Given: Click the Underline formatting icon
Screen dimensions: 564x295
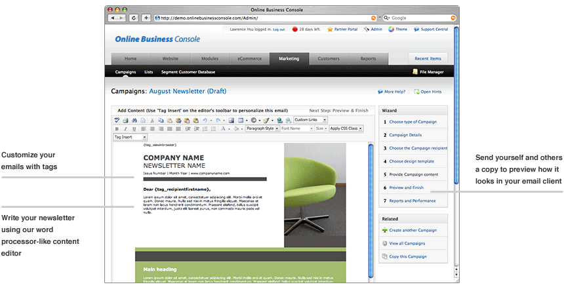Looking at the screenshot, I should point(134,129).
